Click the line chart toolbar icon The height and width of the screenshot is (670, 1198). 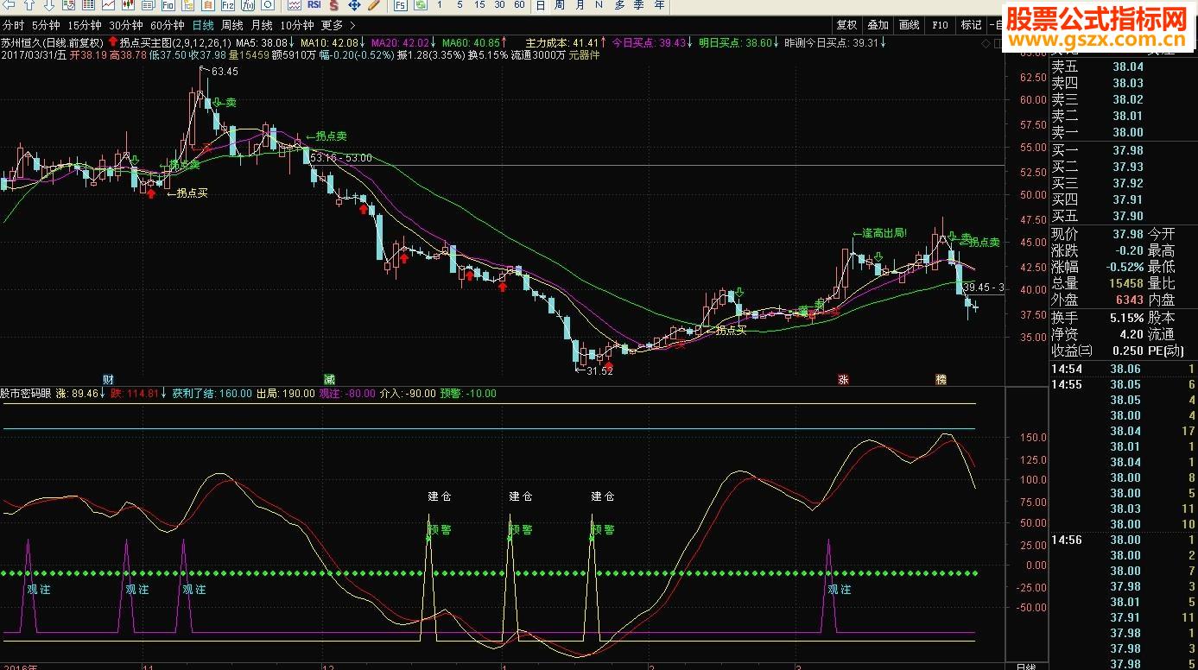click(108, 5)
